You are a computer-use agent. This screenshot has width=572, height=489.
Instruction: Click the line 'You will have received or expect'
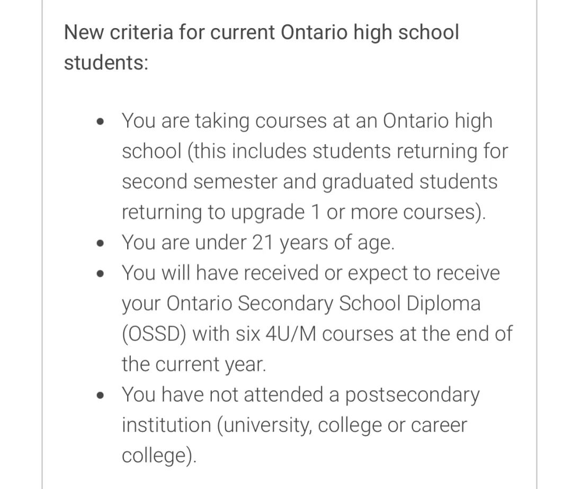[311, 273]
